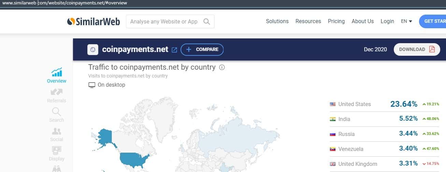Click the Russia flag icon
The width and height of the screenshot is (446, 172).
pyautogui.click(x=333, y=134)
